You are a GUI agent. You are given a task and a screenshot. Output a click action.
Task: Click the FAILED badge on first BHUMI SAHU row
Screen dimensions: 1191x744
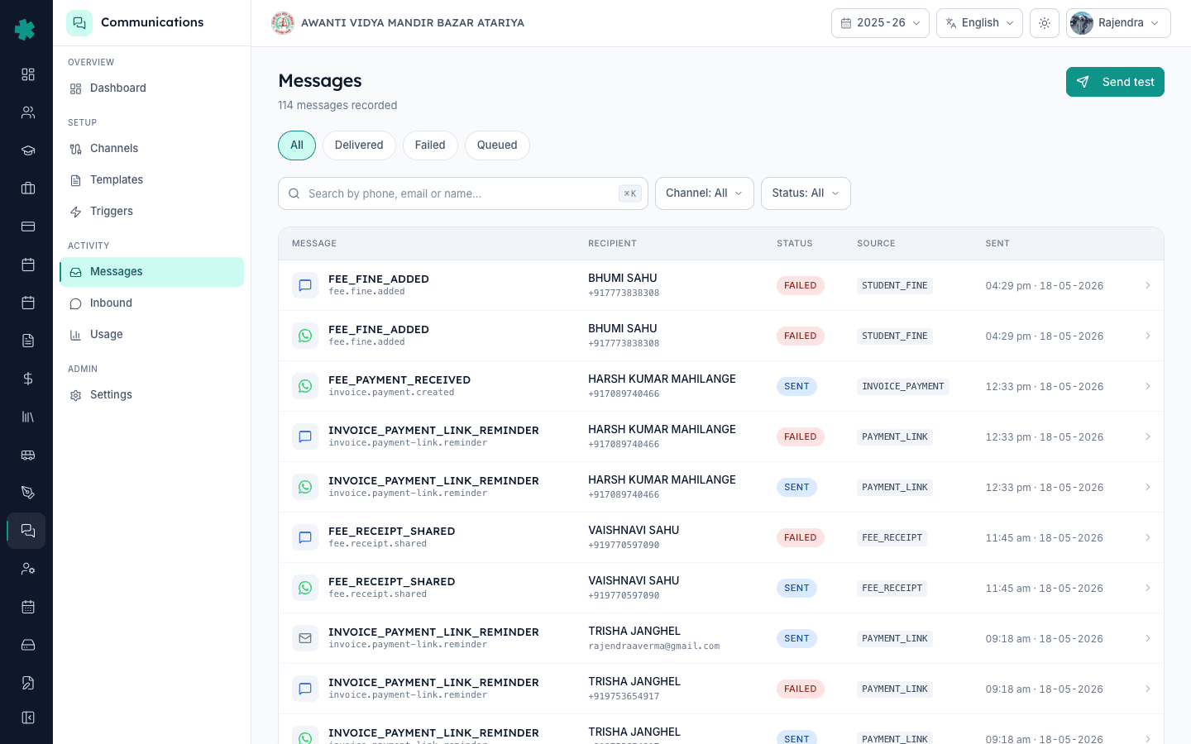pyautogui.click(x=801, y=285)
